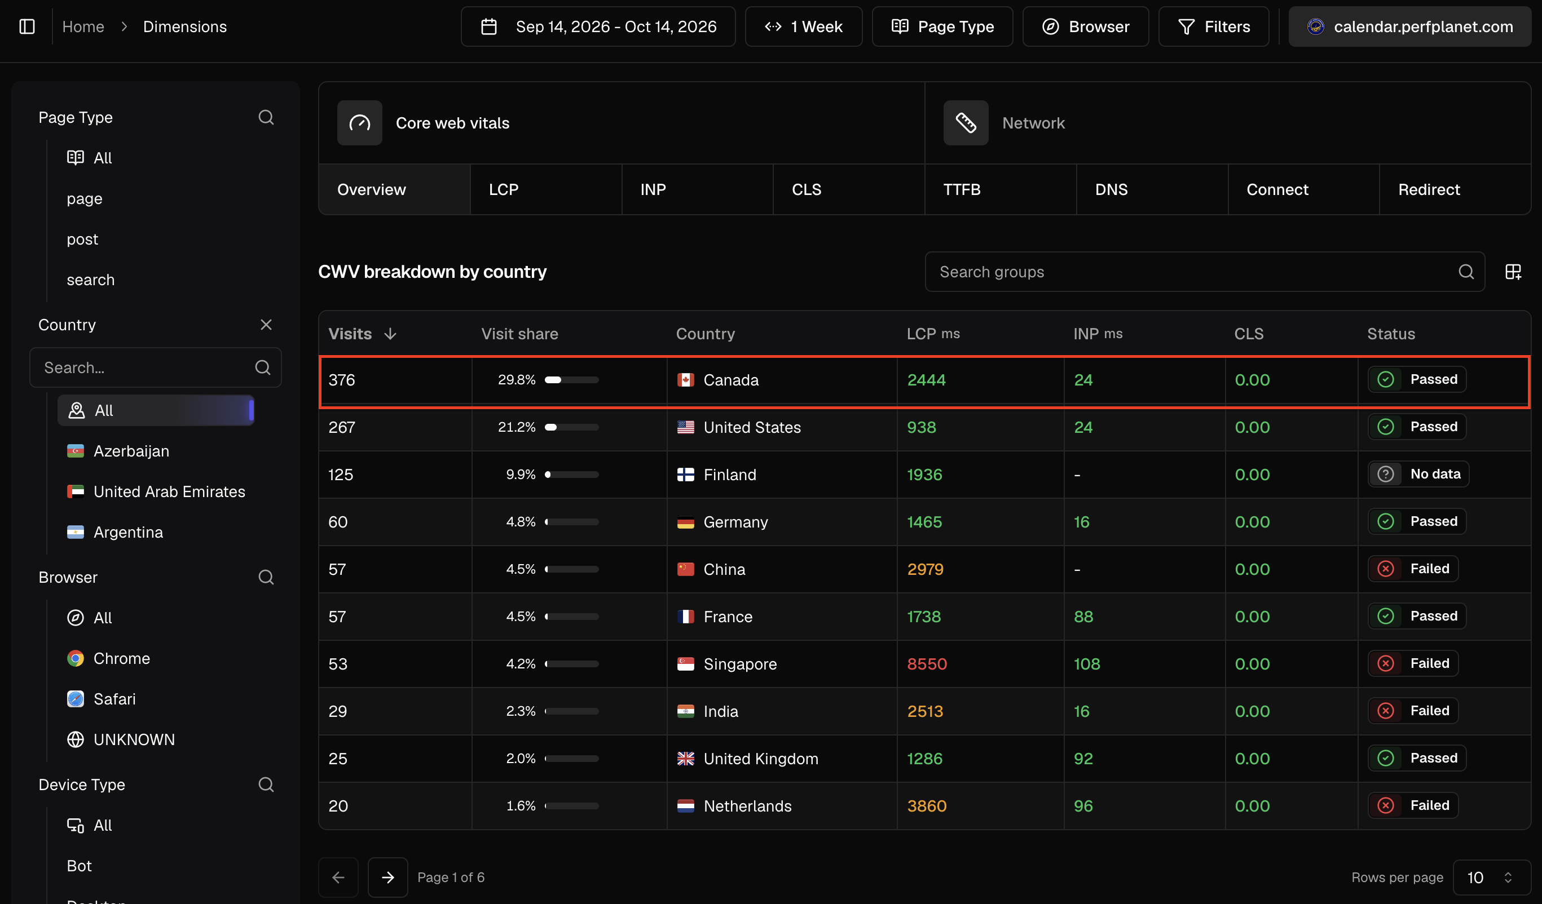This screenshot has height=904, width=1542.
Task: Select Chrome browser filter
Action: pyautogui.click(x=108, y=658)
